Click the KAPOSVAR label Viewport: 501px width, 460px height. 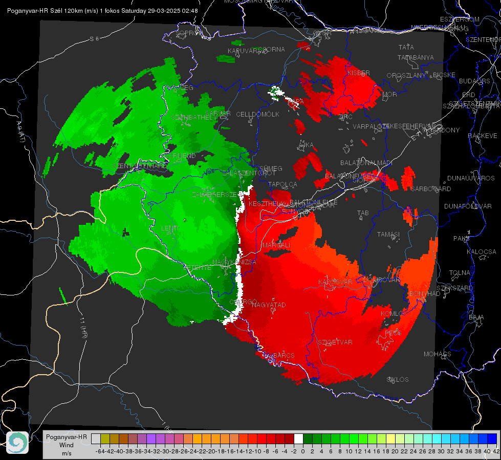point(335,282)
